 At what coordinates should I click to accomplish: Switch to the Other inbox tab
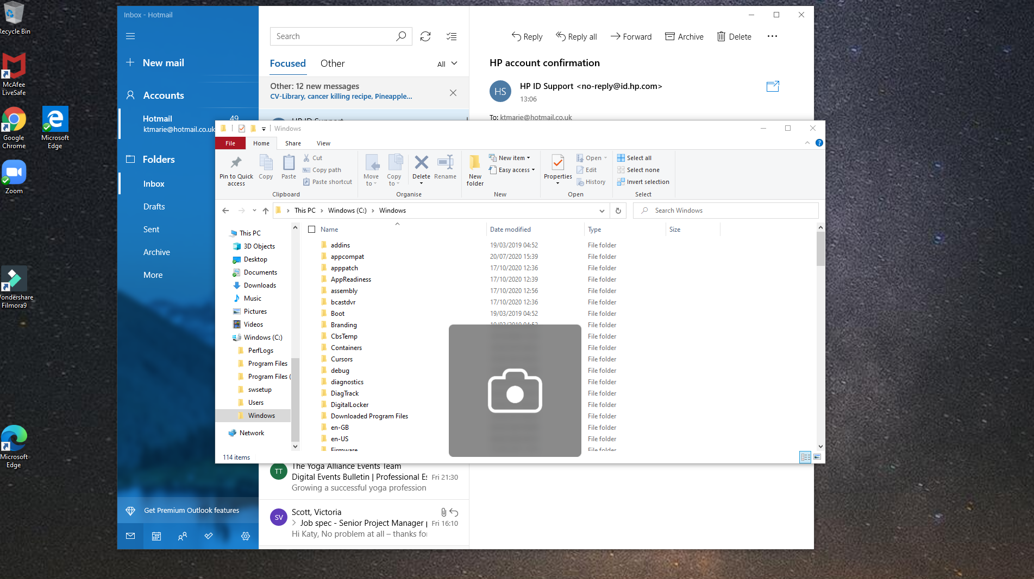(333, 63)
